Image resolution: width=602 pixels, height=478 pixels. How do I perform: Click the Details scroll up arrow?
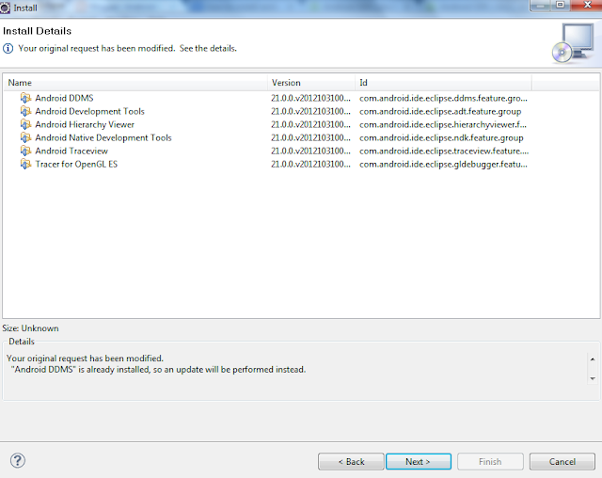(x=593, y=359)
